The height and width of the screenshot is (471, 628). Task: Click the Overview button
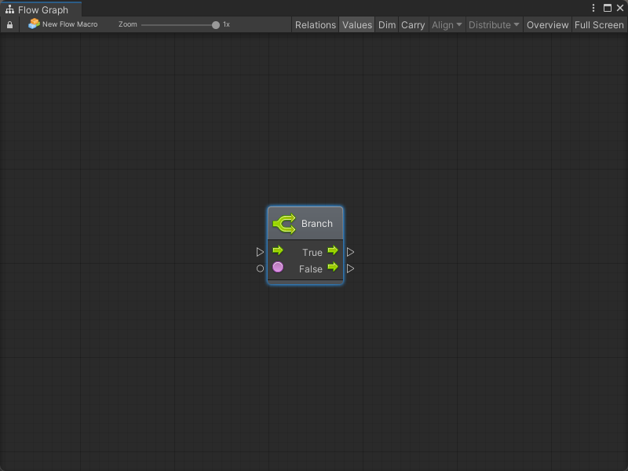tap(547, 25)
